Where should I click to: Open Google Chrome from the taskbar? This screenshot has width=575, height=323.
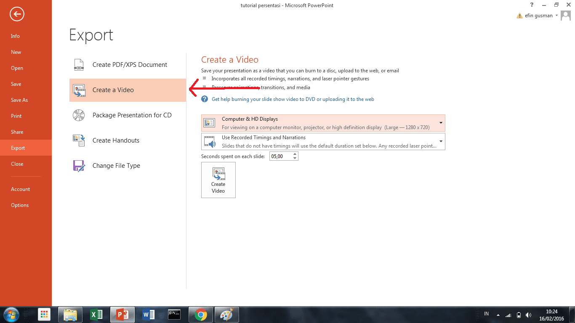click(201, 315)
